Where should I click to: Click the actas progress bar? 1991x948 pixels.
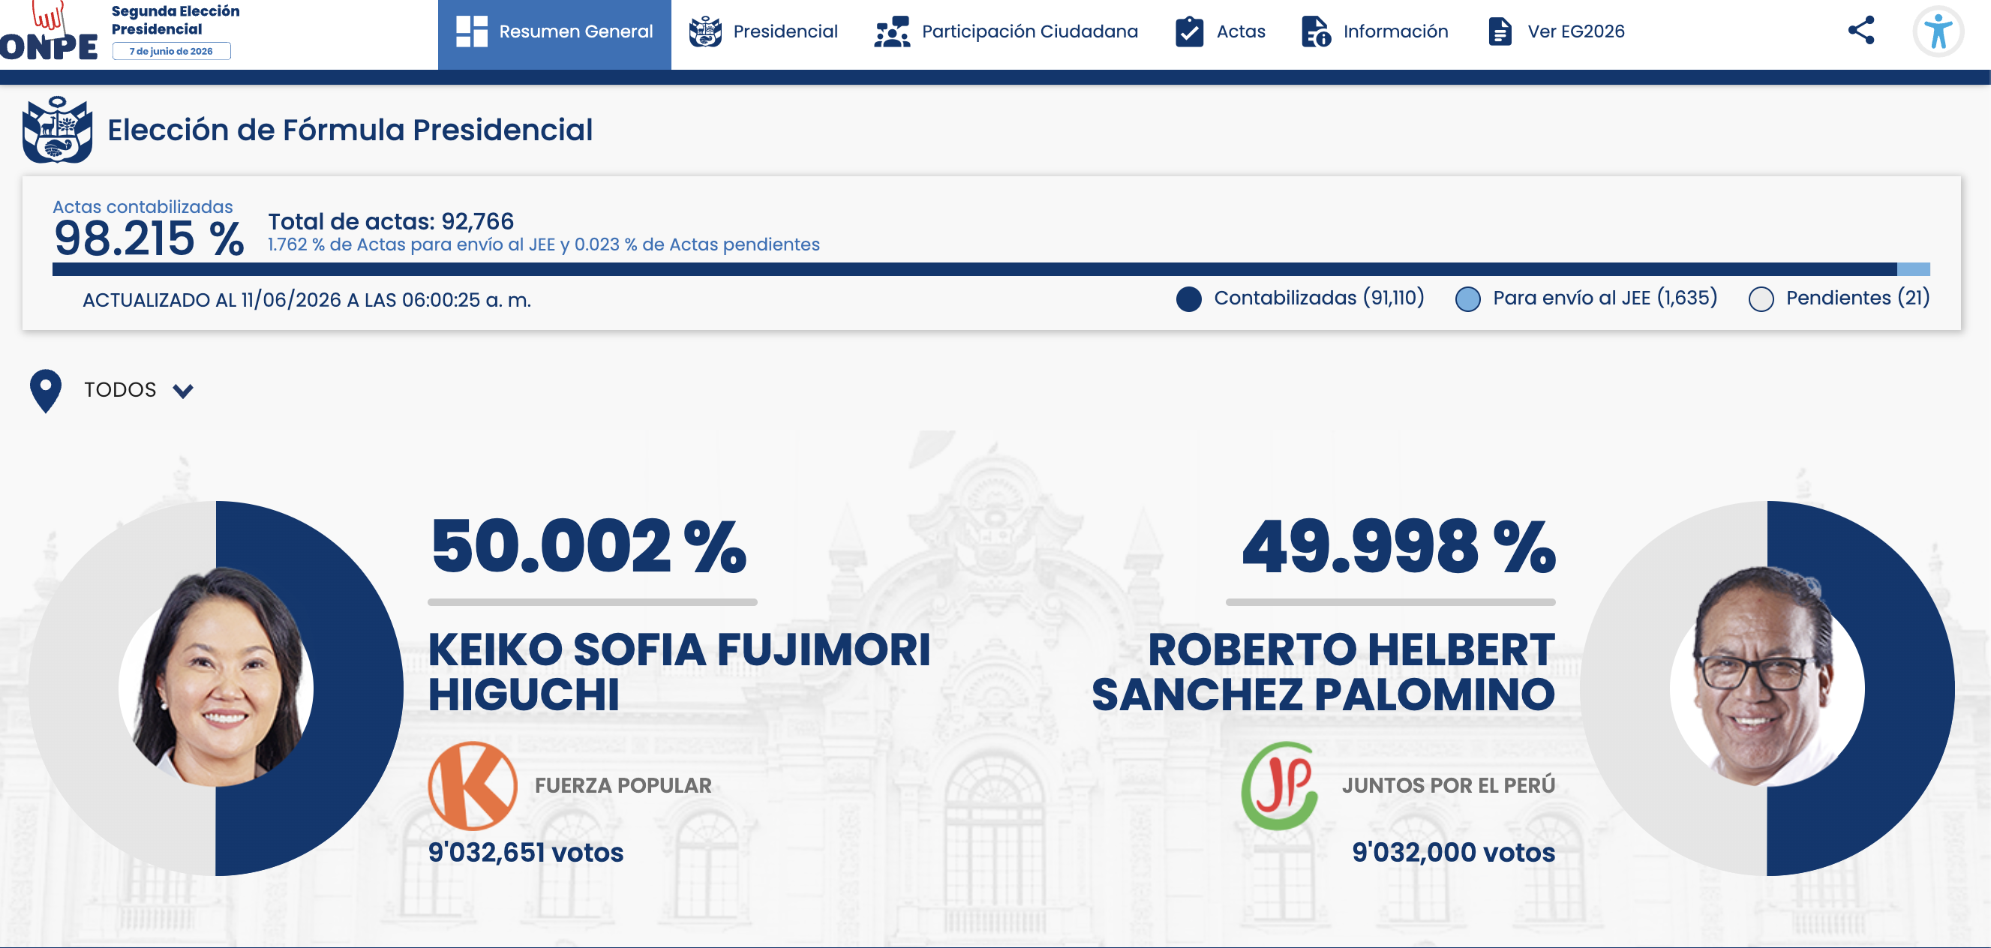(991, 268)
